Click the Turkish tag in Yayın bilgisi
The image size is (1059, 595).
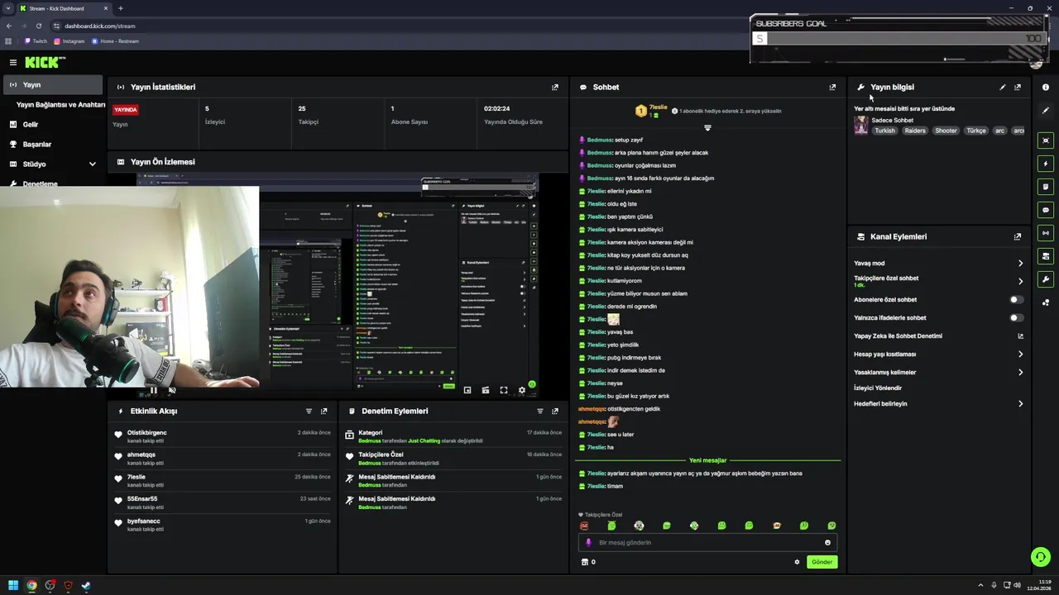[x=885, y=131]
